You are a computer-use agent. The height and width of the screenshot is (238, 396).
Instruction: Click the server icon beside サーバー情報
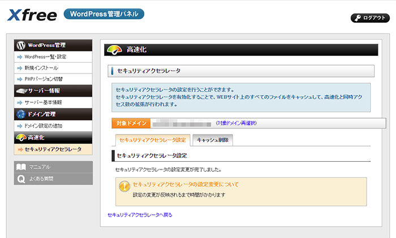click(21, 91)
